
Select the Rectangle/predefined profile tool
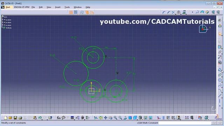coord(220,75)
